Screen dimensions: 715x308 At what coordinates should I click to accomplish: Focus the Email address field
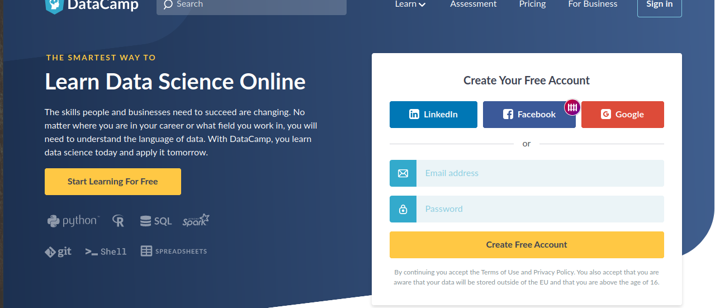point(540,173)
